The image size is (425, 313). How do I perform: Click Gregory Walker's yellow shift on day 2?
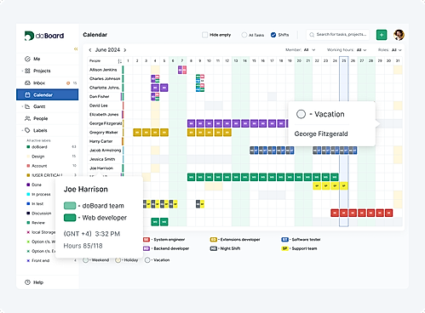tap(137, 133)
